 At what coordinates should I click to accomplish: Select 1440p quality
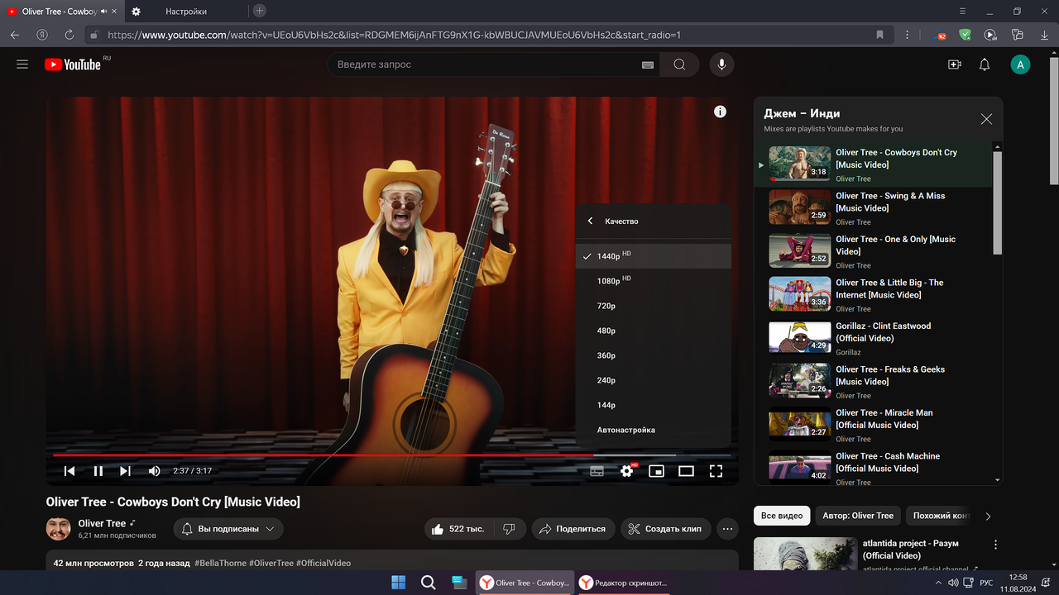tap(654, 256)
